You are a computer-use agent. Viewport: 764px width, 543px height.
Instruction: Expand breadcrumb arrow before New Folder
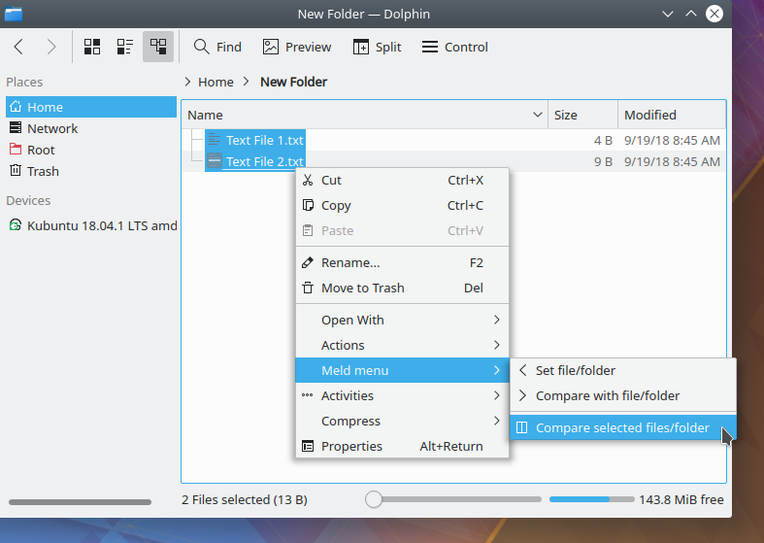246,82
